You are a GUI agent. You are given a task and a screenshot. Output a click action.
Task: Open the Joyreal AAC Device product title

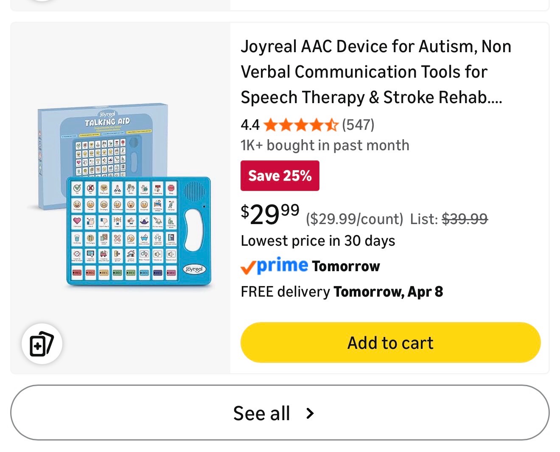click(376, 72)
